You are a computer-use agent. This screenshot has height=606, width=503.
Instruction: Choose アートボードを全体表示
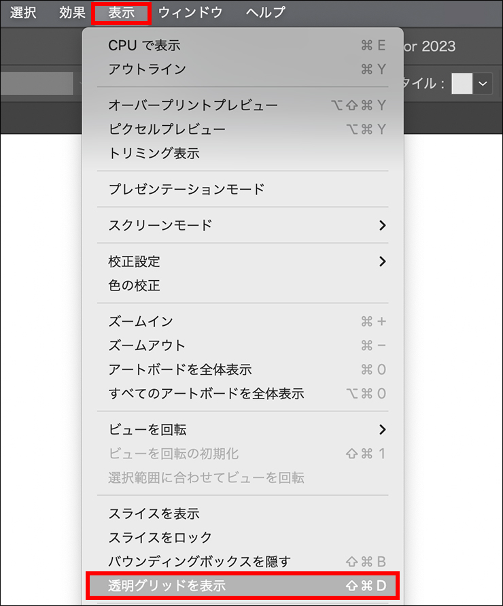tap(180, 370)
